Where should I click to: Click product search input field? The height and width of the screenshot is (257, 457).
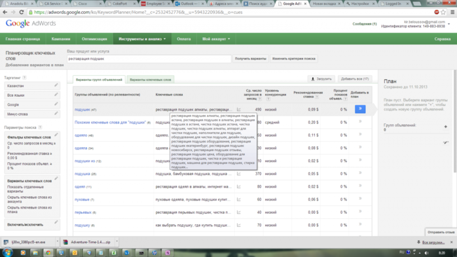coord(149,59)
